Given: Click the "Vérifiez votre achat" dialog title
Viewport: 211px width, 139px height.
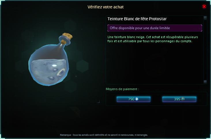Looking at the screenshot, I should (x=105, y=7).
